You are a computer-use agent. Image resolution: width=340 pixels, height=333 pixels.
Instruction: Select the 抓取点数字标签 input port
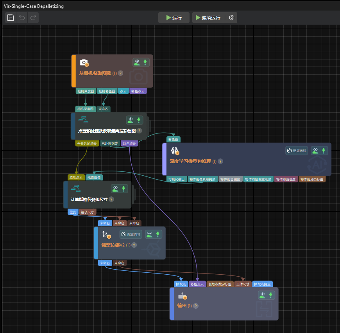pyautogui.click(x=220, y=284)
